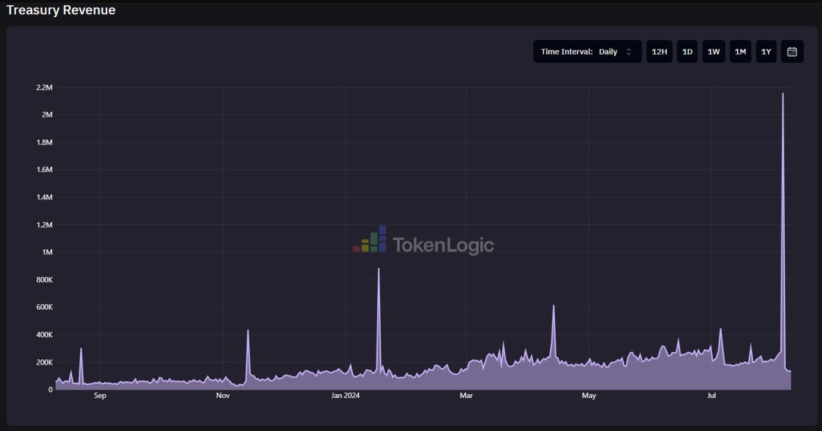The height and width of the screenshot is (431, 822).
Task: Click the Nov x-axis label
Action: pyautogui.click(x=222, y=395)
